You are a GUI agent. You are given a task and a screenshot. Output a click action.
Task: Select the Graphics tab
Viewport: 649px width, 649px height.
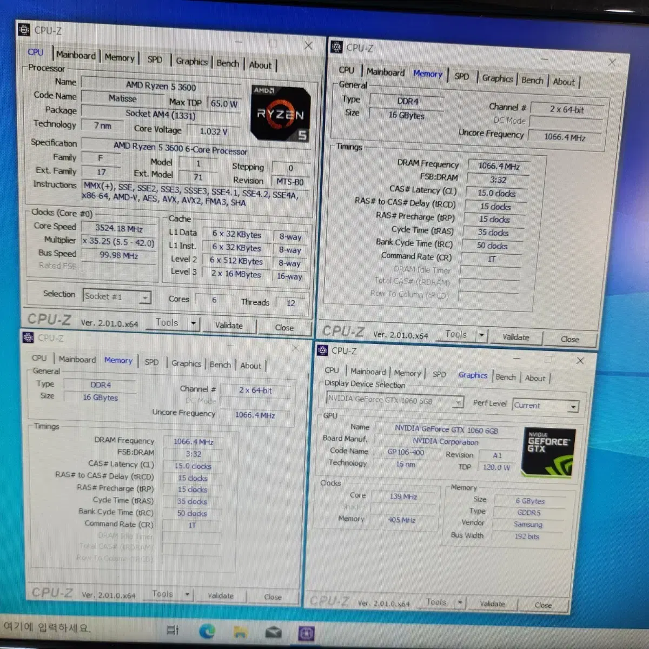tap(191, 62)
